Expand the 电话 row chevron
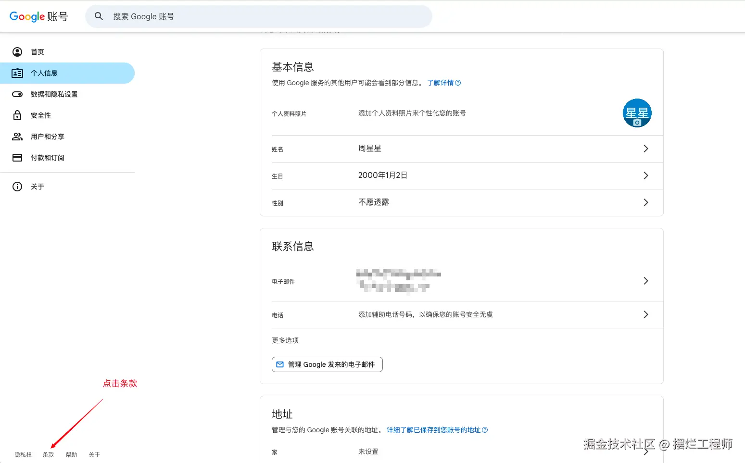 click(x=646, y=314)
